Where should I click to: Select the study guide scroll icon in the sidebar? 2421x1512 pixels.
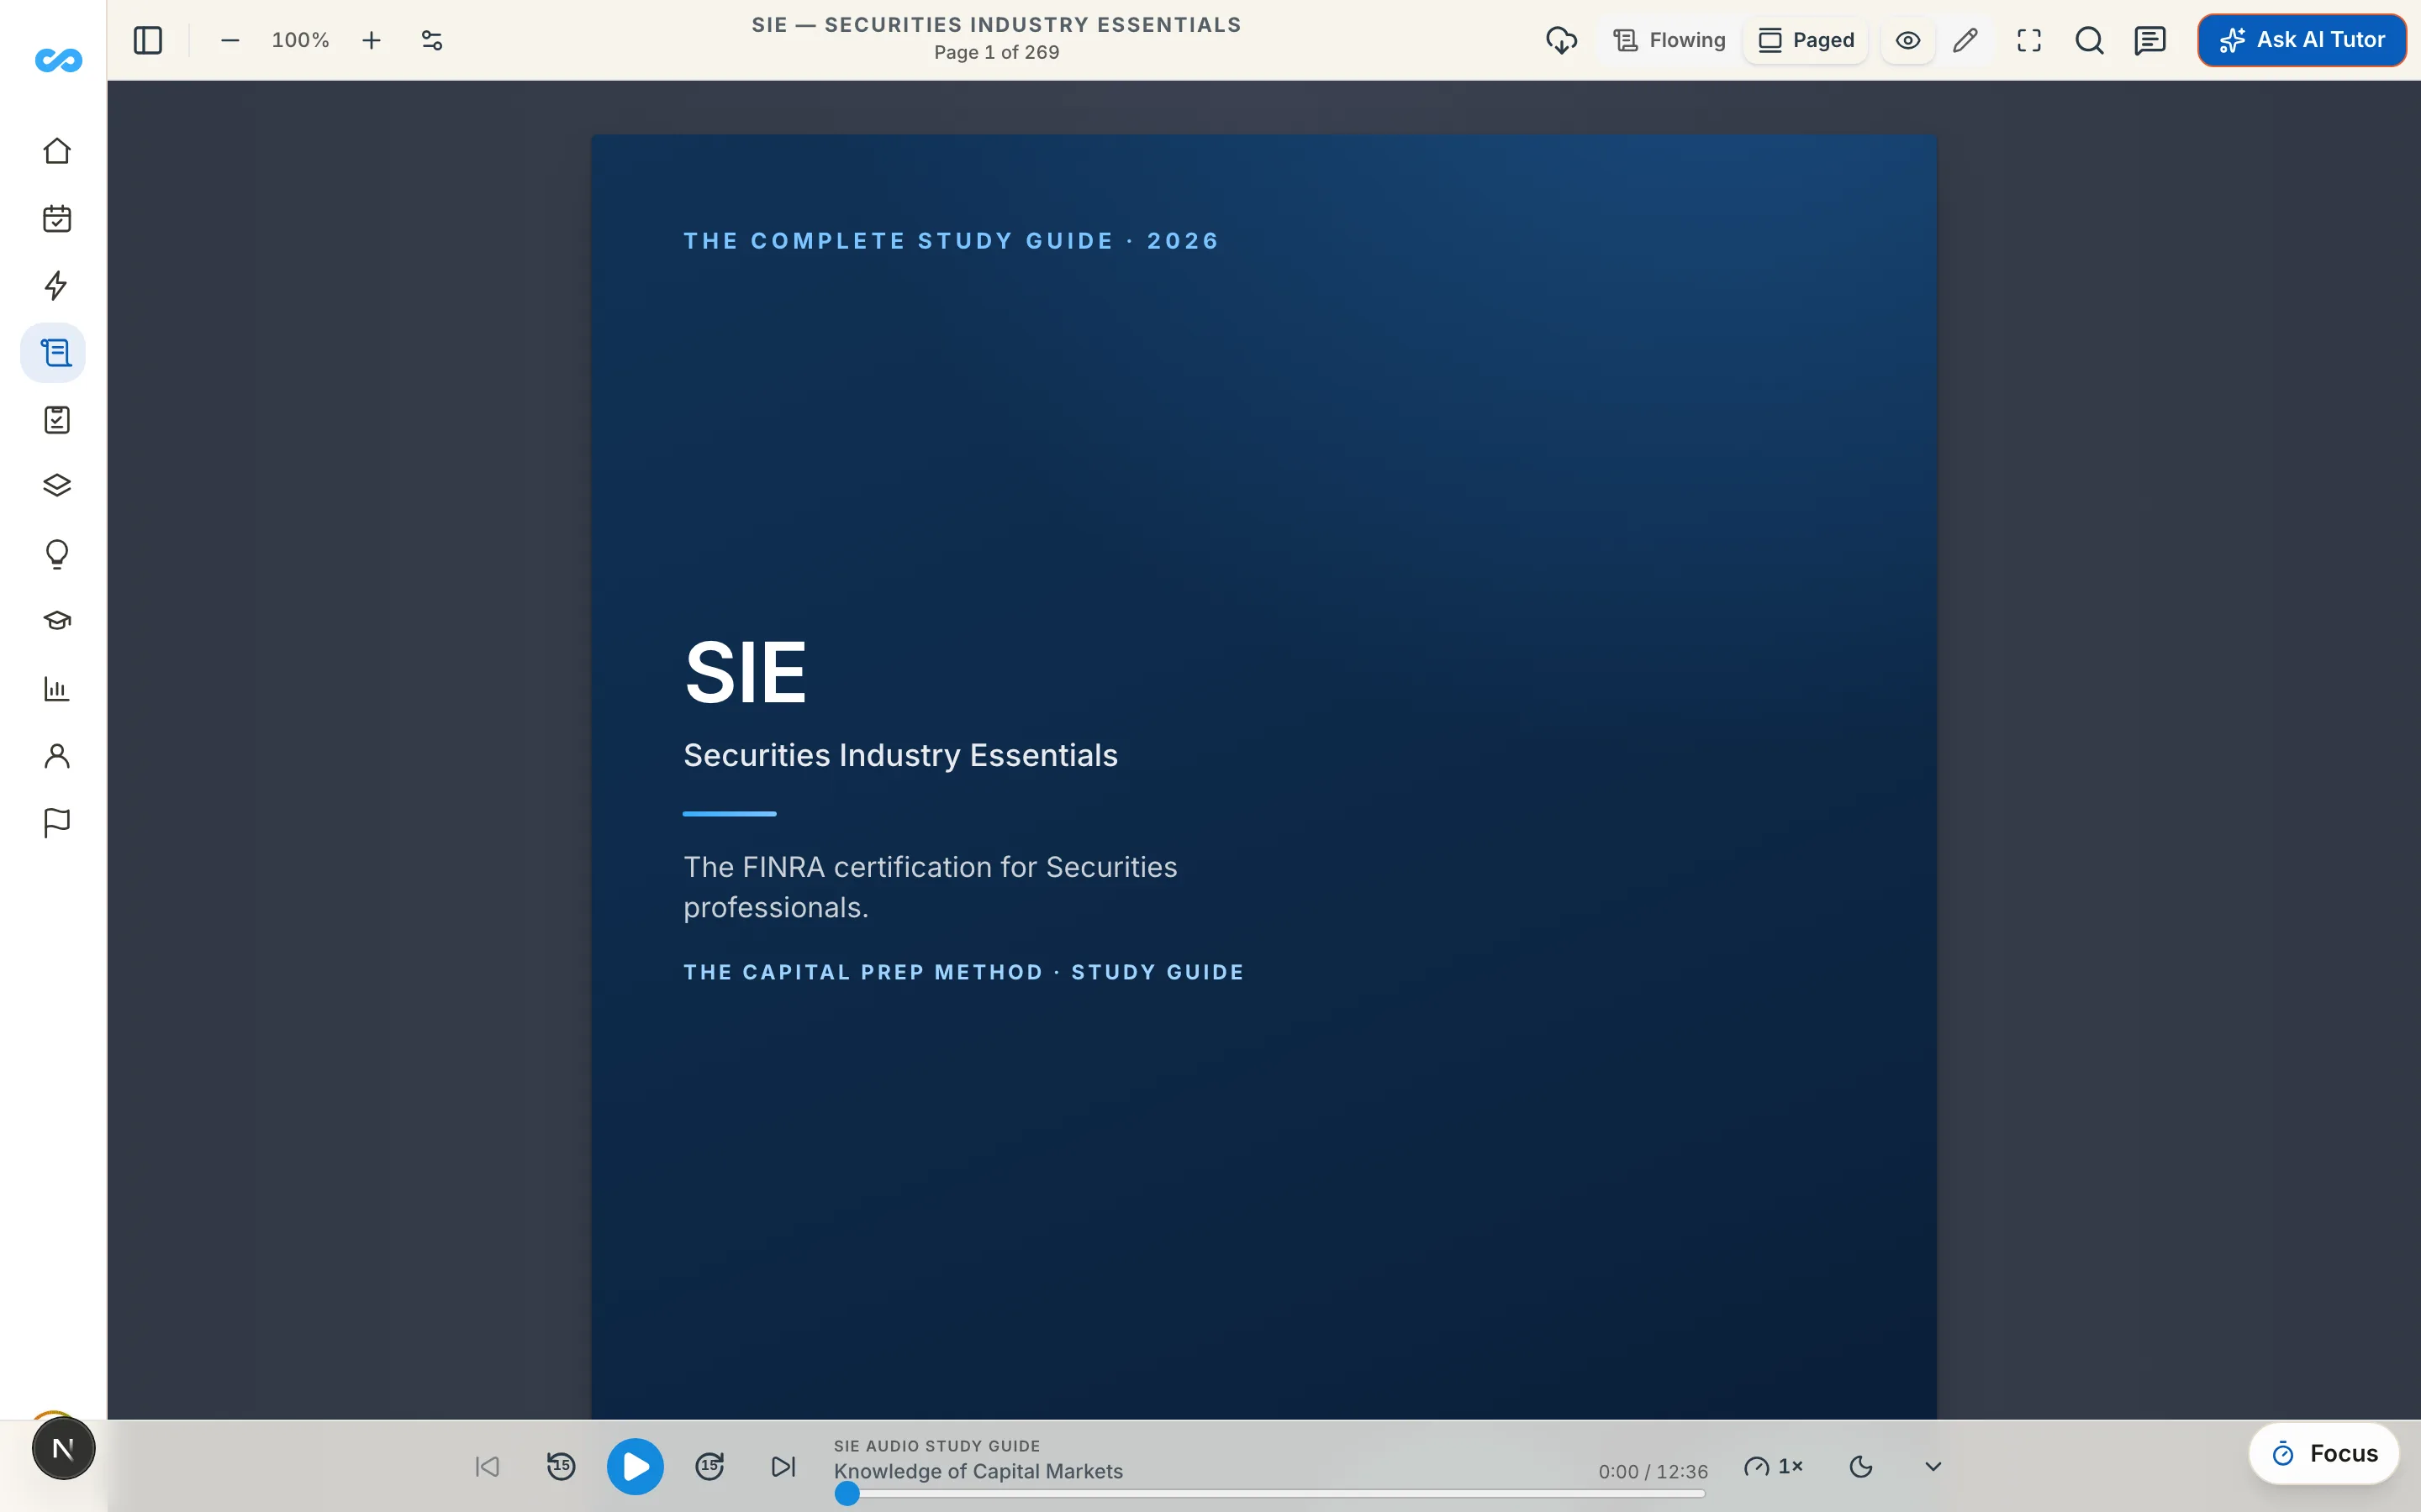pyautogui.click(x=54, y=352)
